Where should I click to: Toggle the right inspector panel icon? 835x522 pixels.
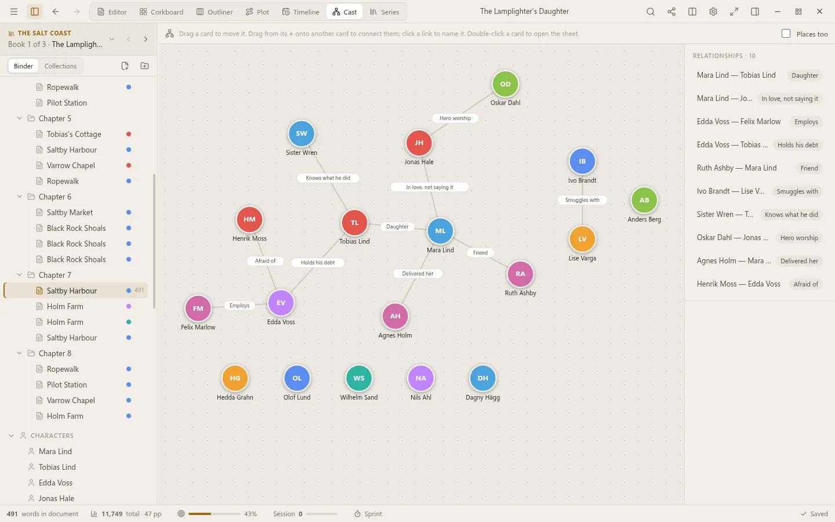[755, 12]
